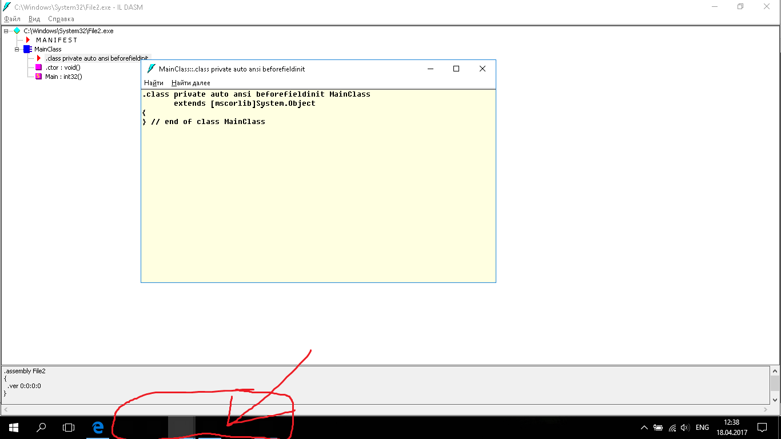Viewport: 781px width, 439px height.
Task: Collapse the C:\Windows\System32\File2.exe root node
Action: pos(7,31)
